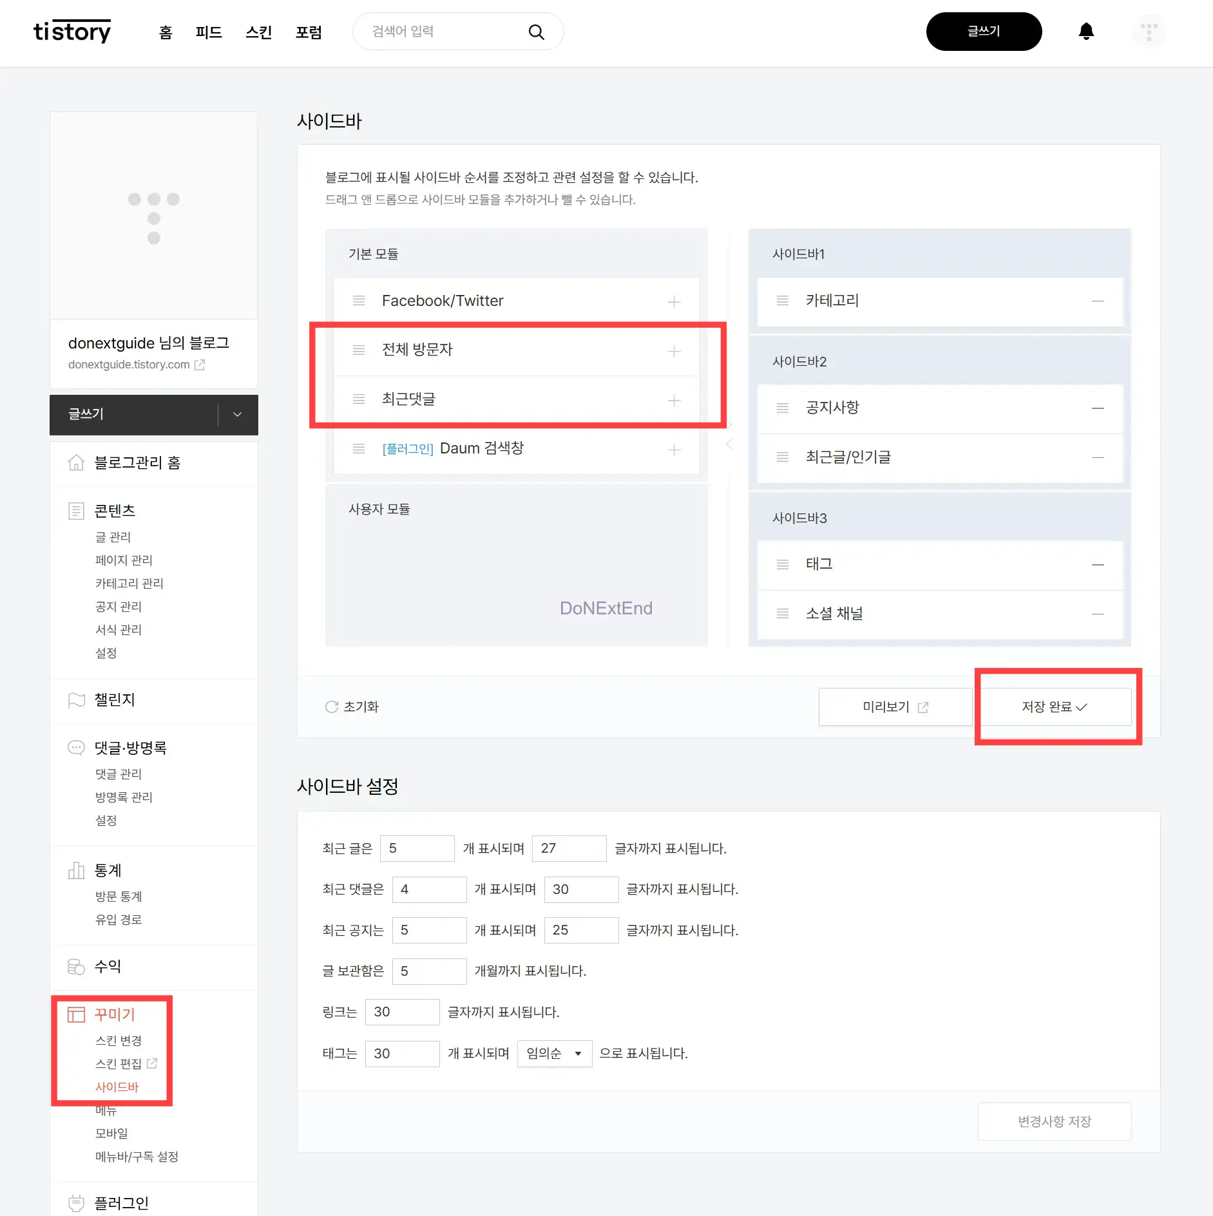Click the 최근 공지는 count field
1213x1216 pixels.
pos(430,930)
